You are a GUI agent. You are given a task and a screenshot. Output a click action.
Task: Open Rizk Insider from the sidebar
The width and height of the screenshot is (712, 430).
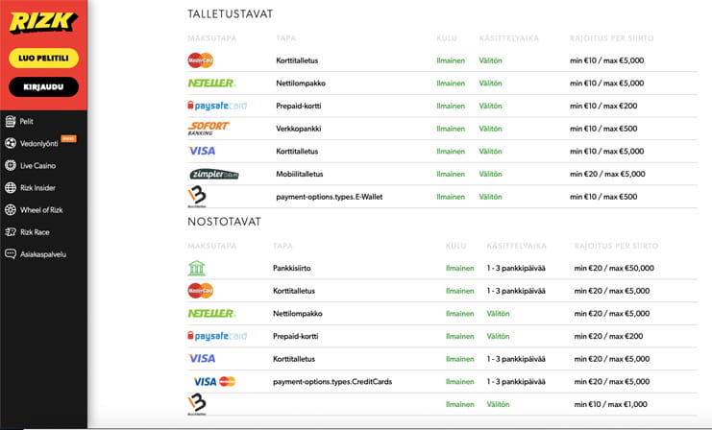point(37,188)
